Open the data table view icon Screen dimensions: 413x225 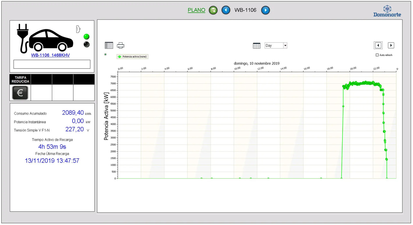pos(109,46)
